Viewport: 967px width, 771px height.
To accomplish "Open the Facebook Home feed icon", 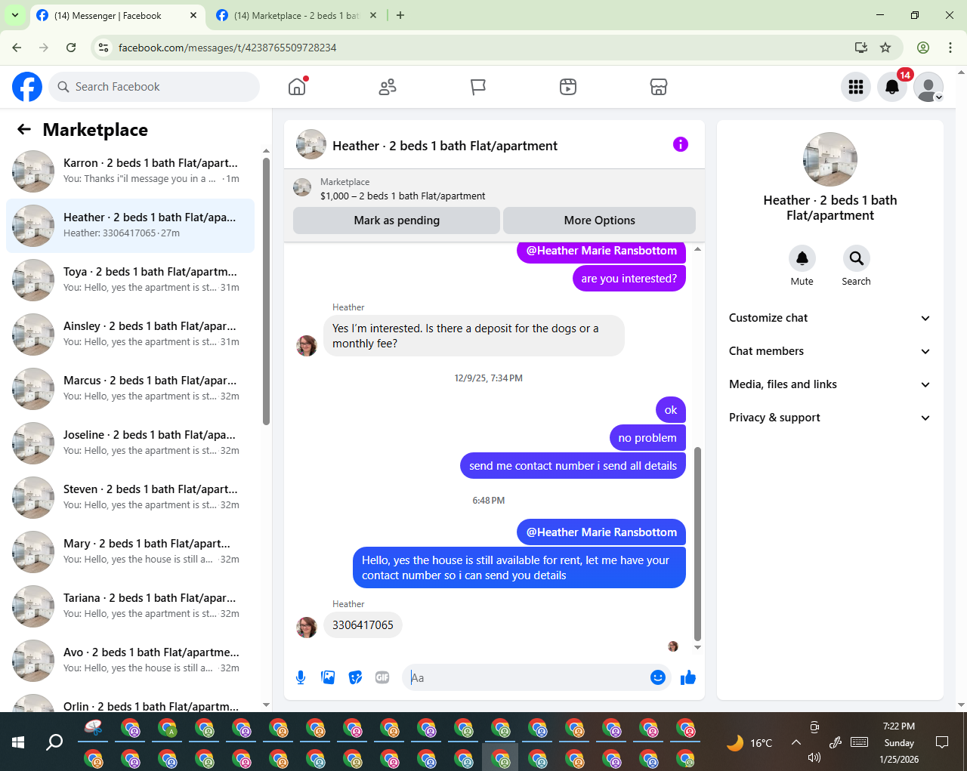I will coord(297,87).
